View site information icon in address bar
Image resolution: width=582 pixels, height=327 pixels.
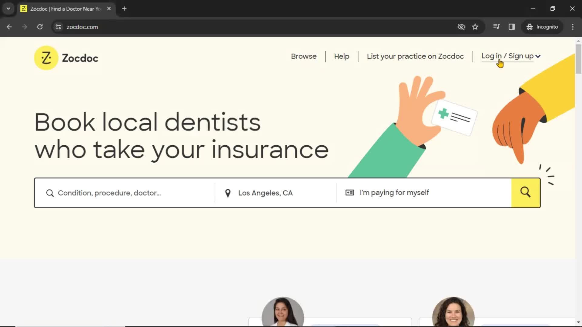click(58, 27)
